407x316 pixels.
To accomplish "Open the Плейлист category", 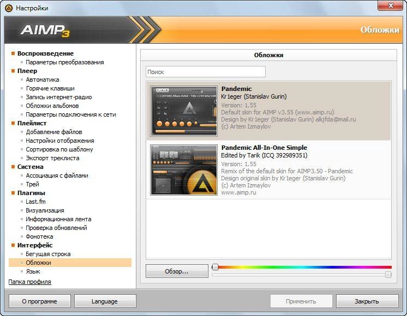I will coord(32,123).
